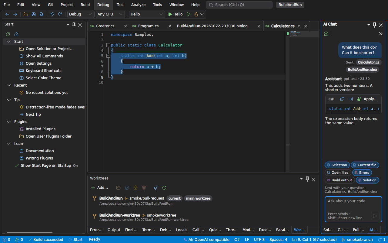Run the Hello project with the green play button
The image size is (388, 243).
click(x=176, y=14)
